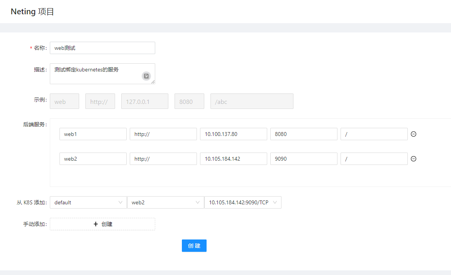Edit the 9090 port field for web2

[303, 159]
